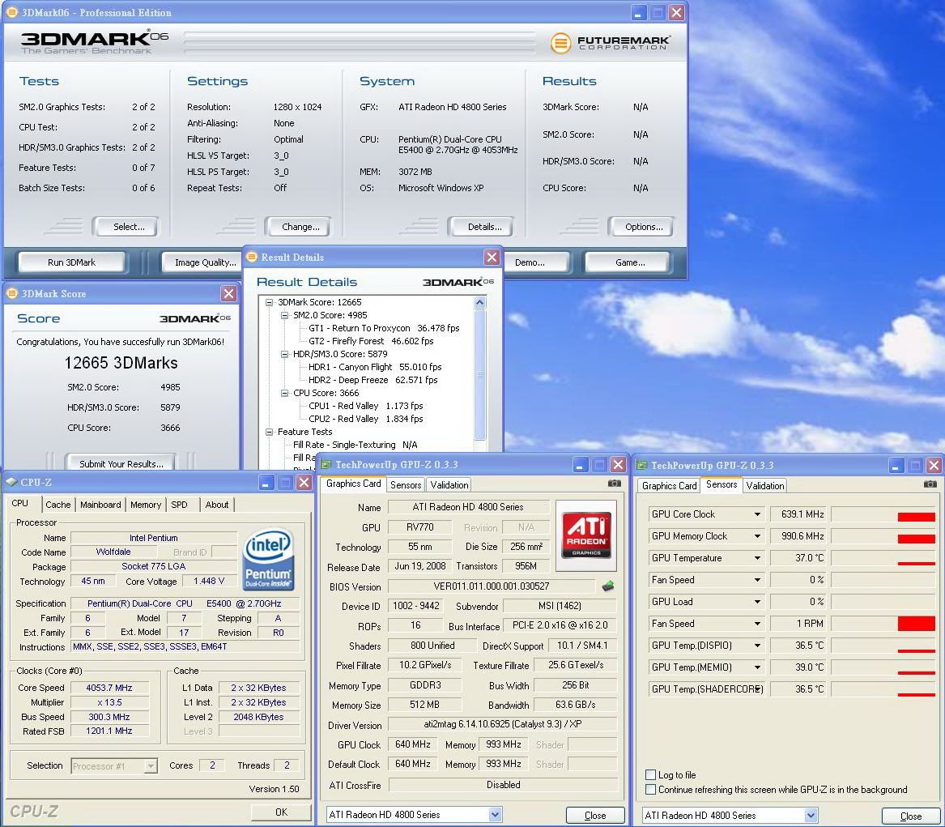This screenshot has height=827, width=945.
Task: Switch to the CPU-Z Memory tab
Action: 146,505
